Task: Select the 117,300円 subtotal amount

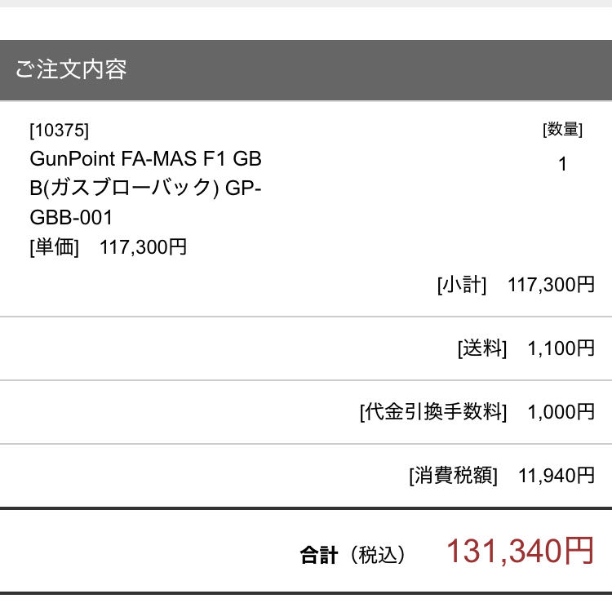Action: (x=551, y=285)
